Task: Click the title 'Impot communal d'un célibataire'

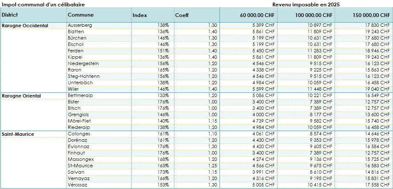Action: point(43,4)
